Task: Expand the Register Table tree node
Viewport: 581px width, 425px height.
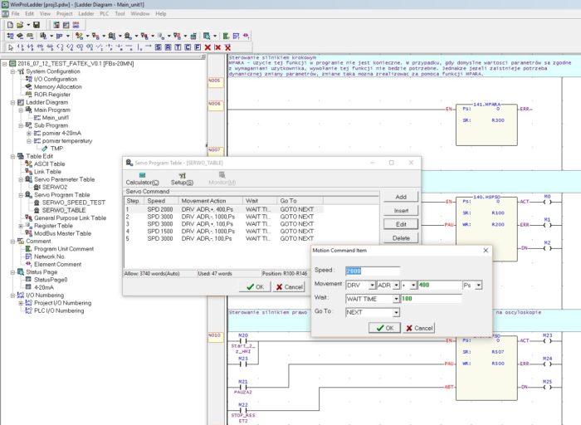Action: pyautogui.click(x=21, y=226)
